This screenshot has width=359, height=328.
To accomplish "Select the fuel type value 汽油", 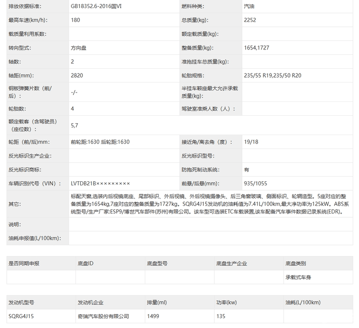I will 249,6.
